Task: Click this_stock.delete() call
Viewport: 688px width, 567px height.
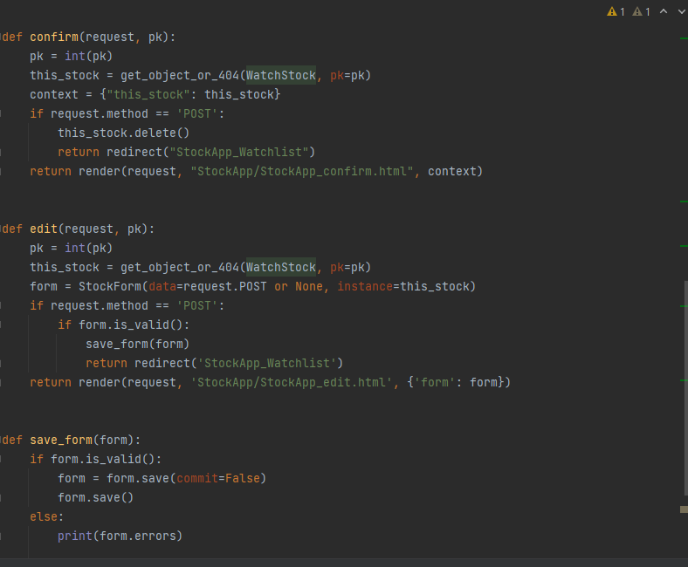Action: pyautogui.click(x=124, y=133)
